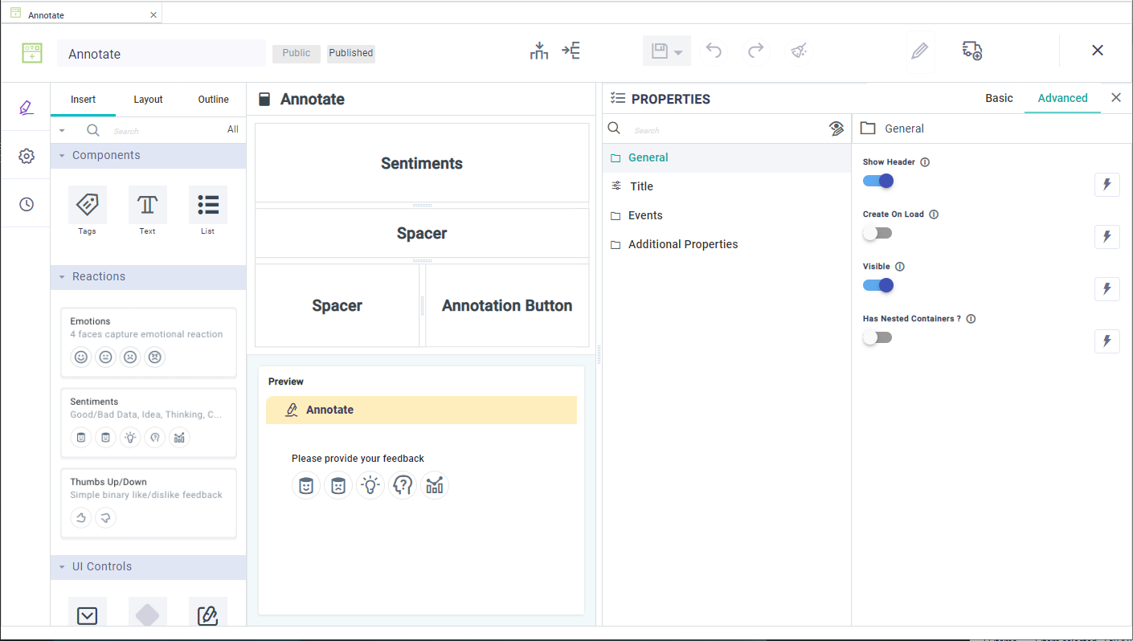Image resolution: width=1133 pixels, height=641 pixels.
Task: Select the List component icon
Action: pyautogui.click(x=208, y=205)
